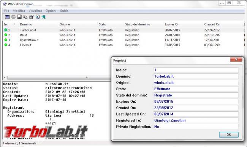This screenshot has width=247, height=147.
Task: Open the File menu
Action: tap(6, 11)
